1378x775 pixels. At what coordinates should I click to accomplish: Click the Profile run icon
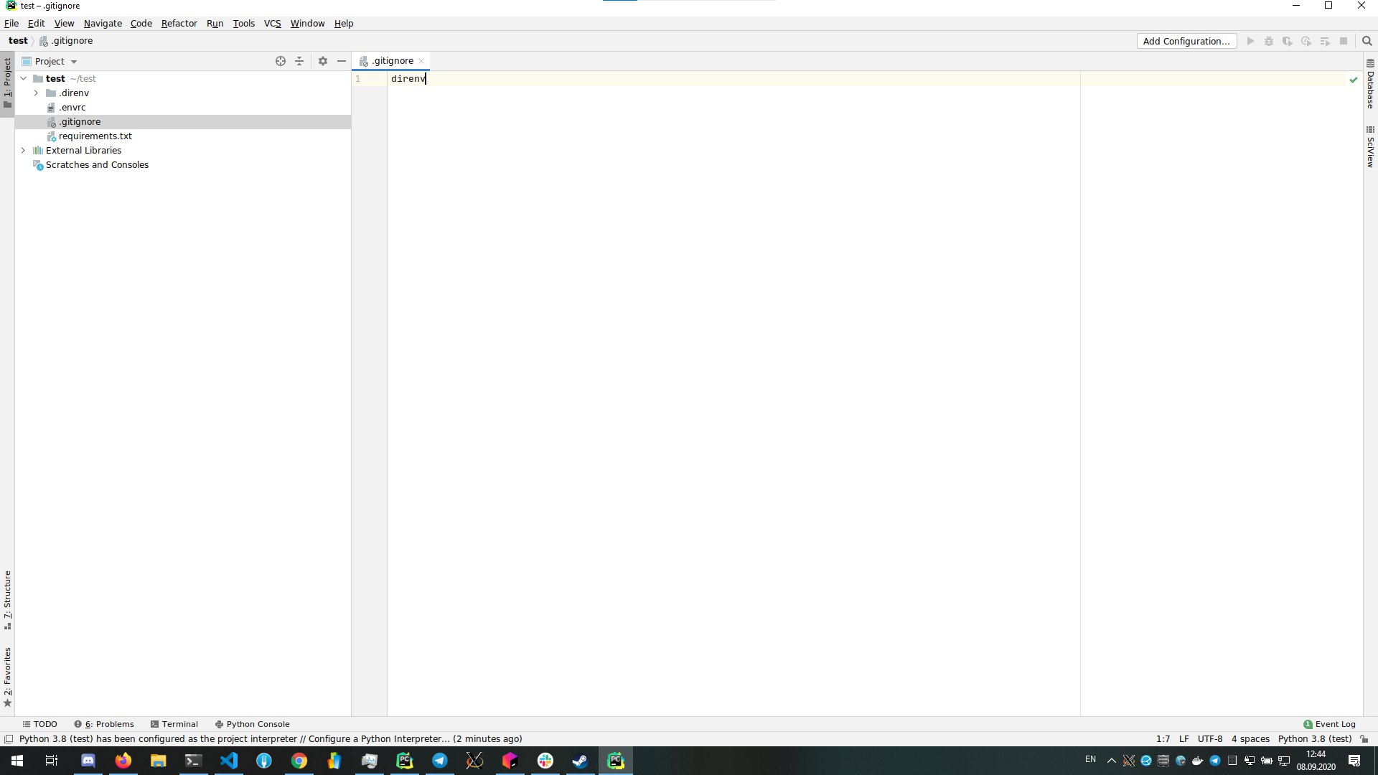1306,41
